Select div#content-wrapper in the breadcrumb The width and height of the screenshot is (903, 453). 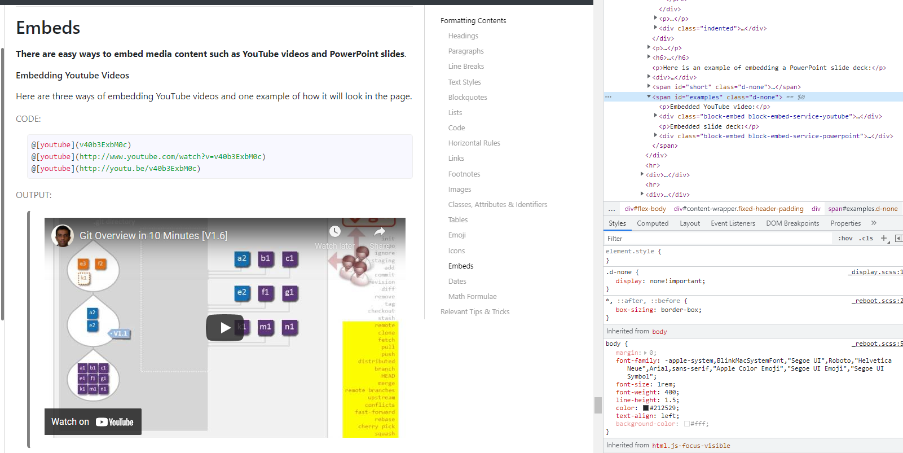click(738, 209)
